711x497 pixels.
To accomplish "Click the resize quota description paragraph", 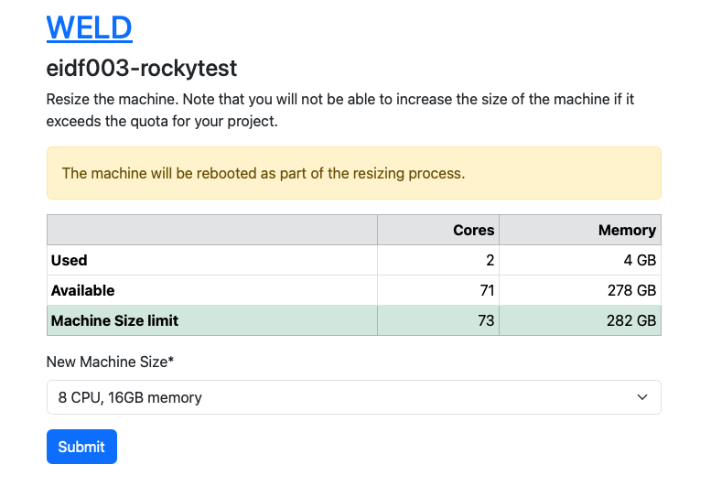I will [x=340, y=110].
